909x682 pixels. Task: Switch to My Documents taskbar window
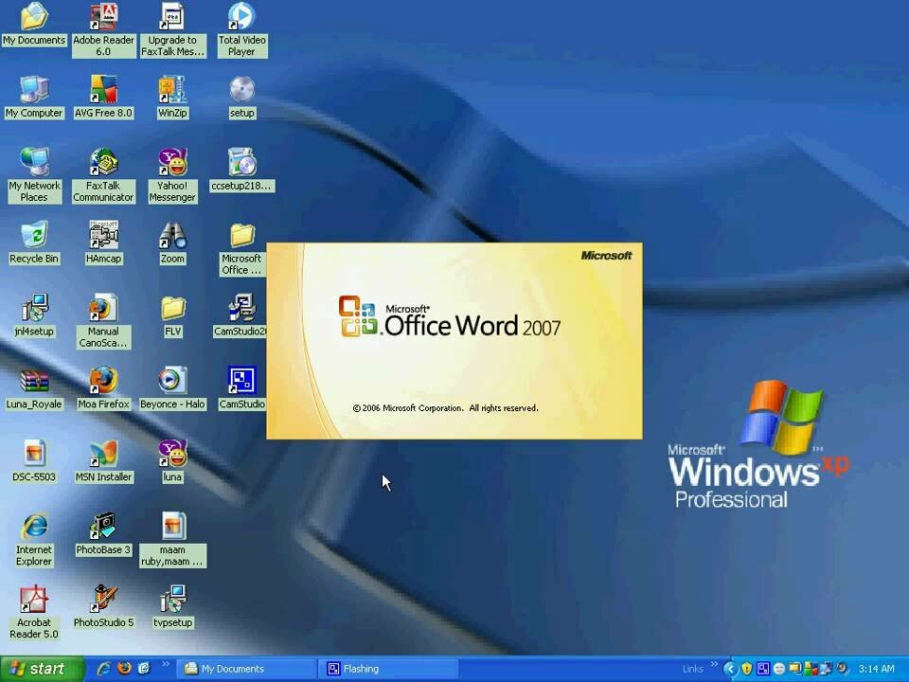pos(246,670)
